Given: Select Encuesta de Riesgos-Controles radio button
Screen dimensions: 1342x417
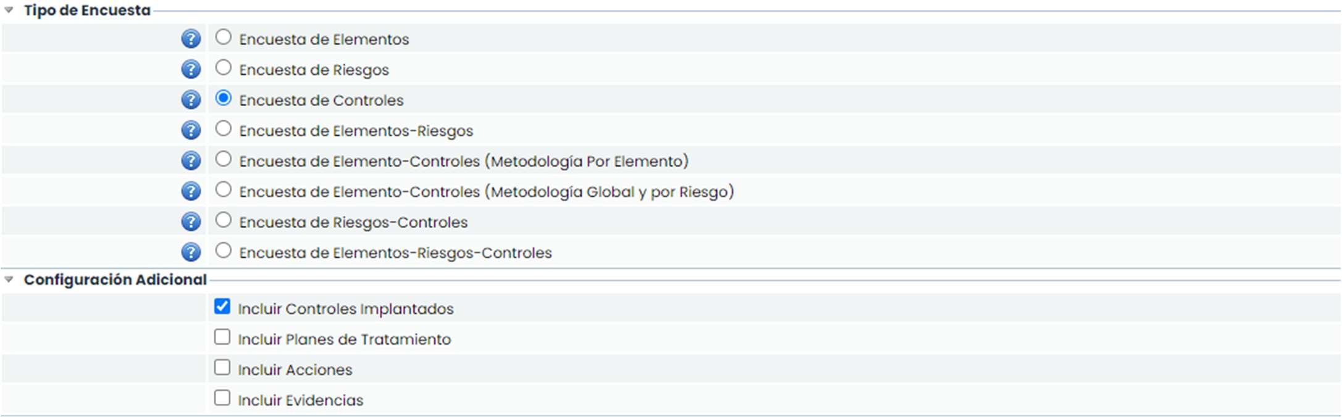Looking at the screenshot, I should 224,220.
